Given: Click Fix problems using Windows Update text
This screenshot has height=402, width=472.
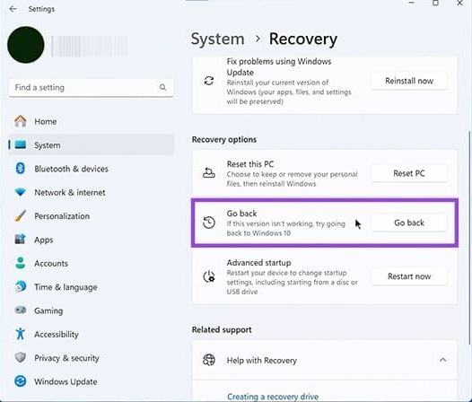Looking at the screenshot, I should [279, 66].
